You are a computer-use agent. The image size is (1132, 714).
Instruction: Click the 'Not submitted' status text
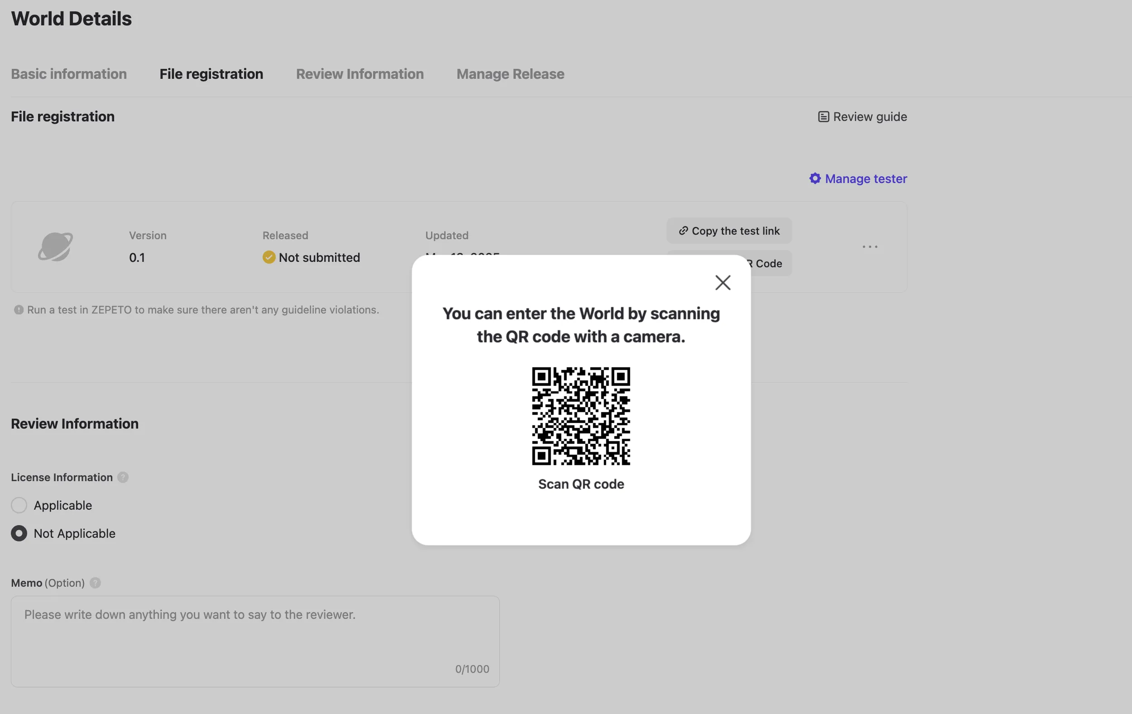click(x=319, y=257)
